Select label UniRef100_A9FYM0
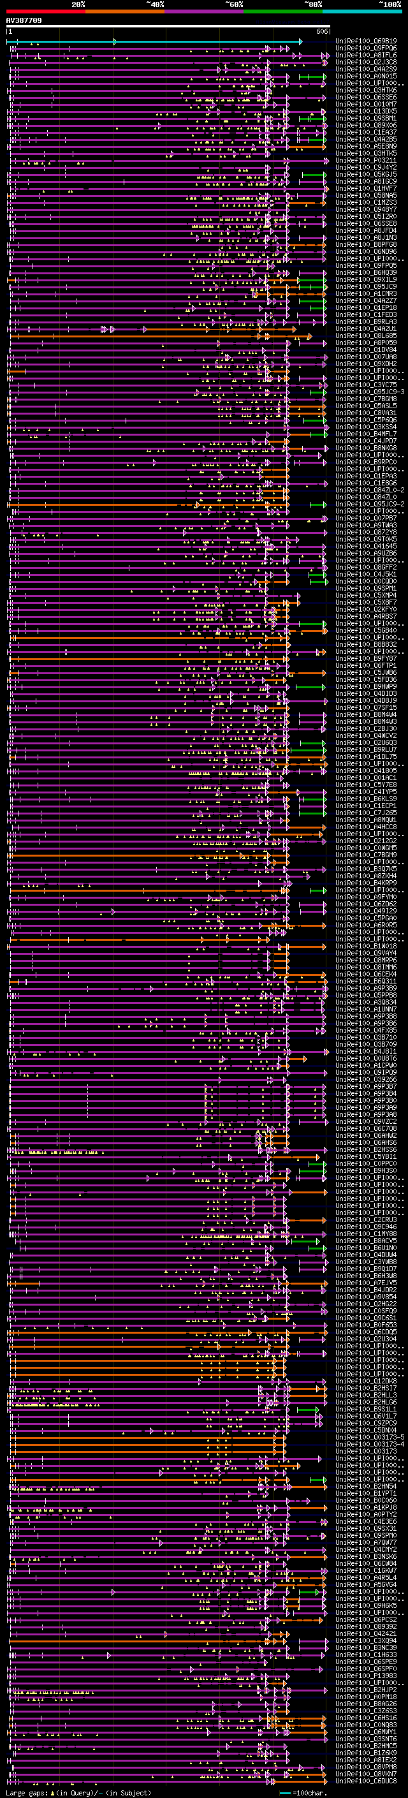 (366, 897)
